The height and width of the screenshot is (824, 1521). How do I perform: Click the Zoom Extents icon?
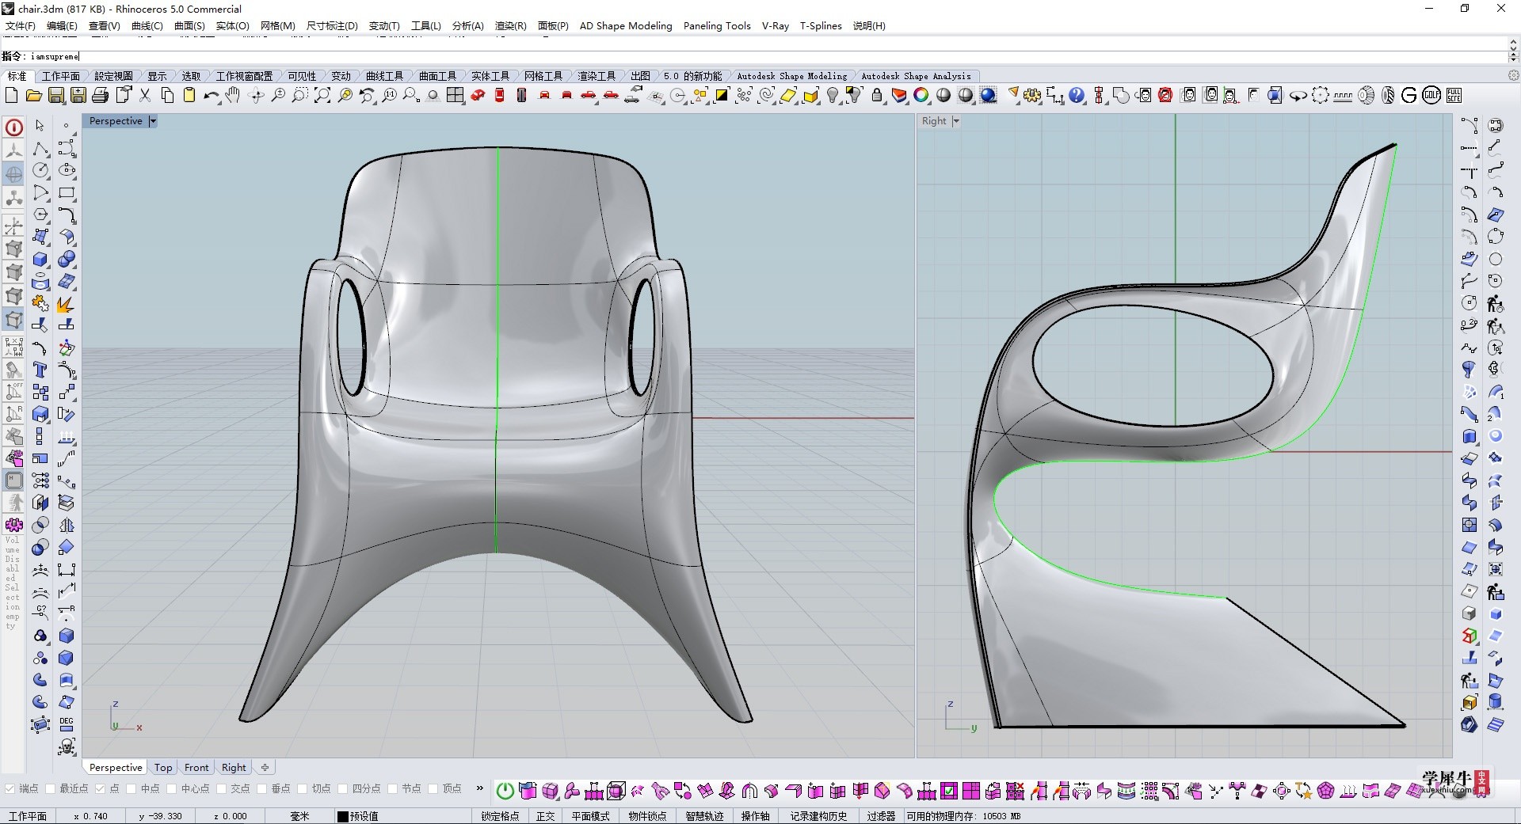(x=322, y=96)
